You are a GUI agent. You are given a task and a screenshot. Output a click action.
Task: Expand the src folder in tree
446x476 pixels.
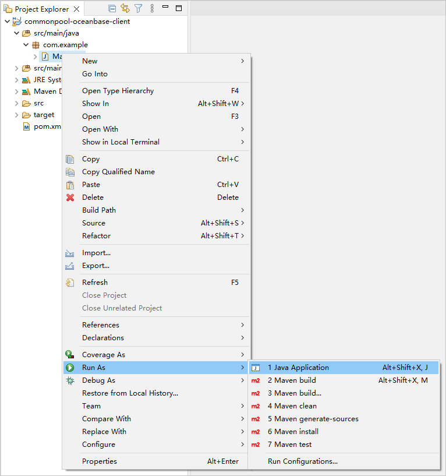pyautogui.click(x=16, y=103)
